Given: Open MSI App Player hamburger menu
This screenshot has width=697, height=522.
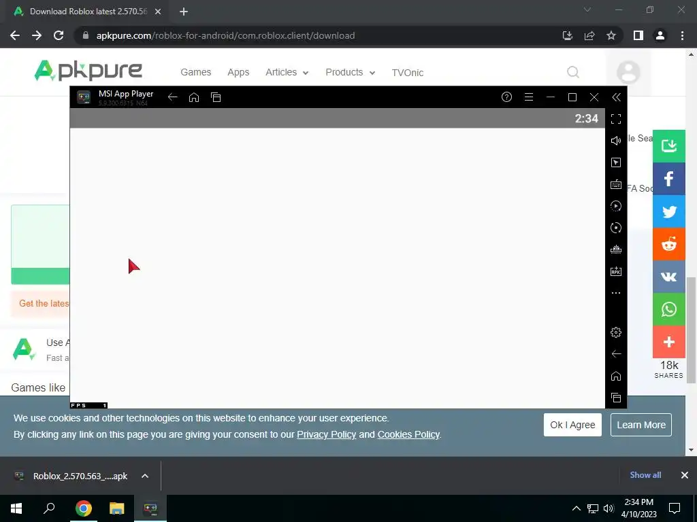Looking at the screenshot, I should pyautogui.click(x=528, y=97).
